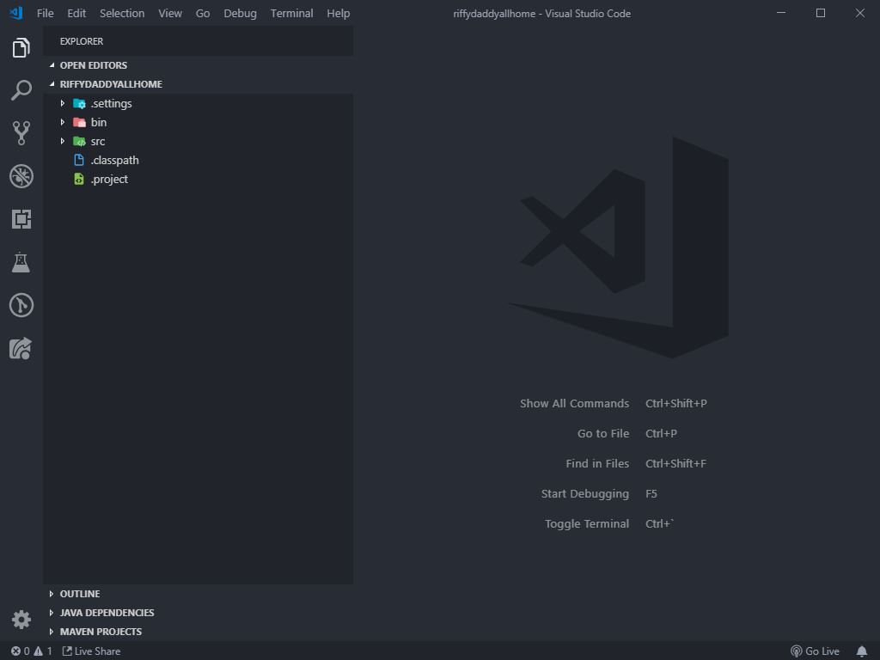Open the Debug view bug icon

21,176
